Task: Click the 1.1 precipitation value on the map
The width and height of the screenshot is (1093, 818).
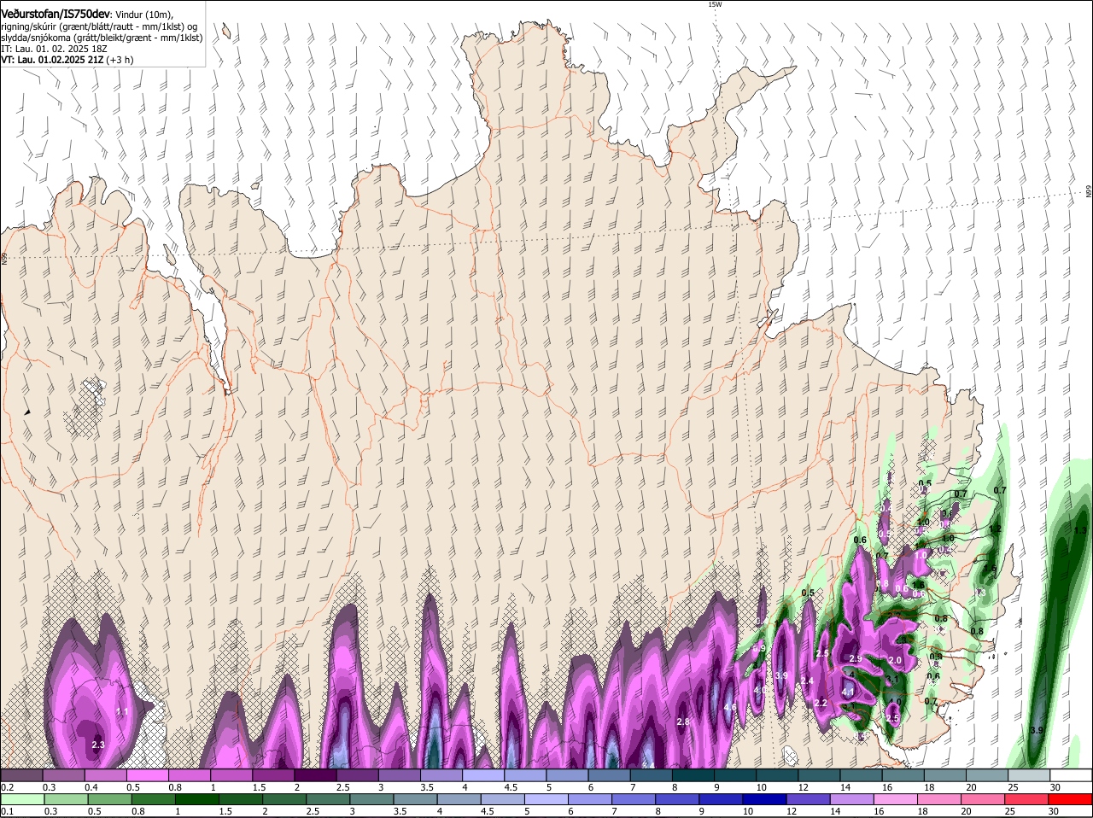Action: [121, 711]
